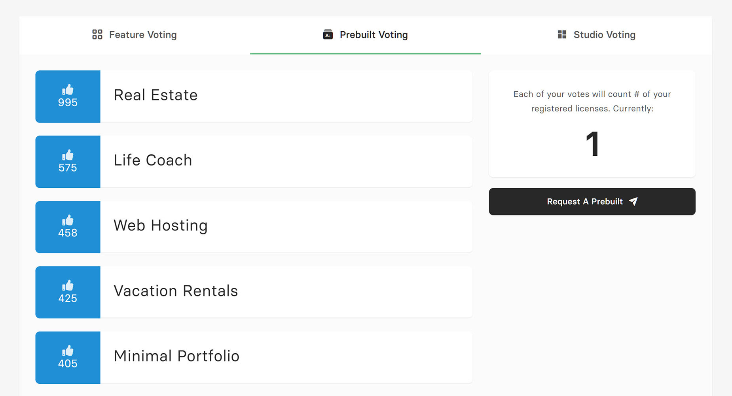Click the Feature Voting grid icon

[x=97, y=34]
